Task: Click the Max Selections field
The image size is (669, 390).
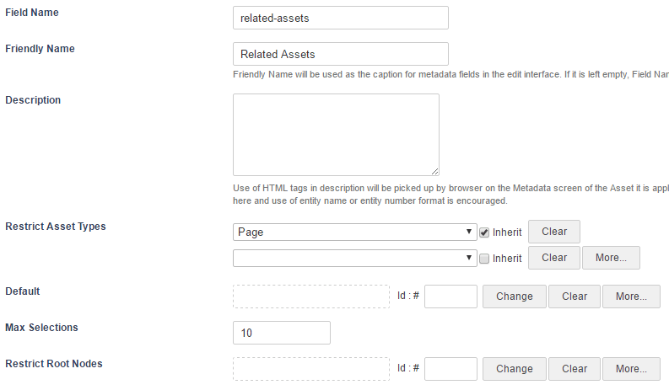Action: coord(282,333)
